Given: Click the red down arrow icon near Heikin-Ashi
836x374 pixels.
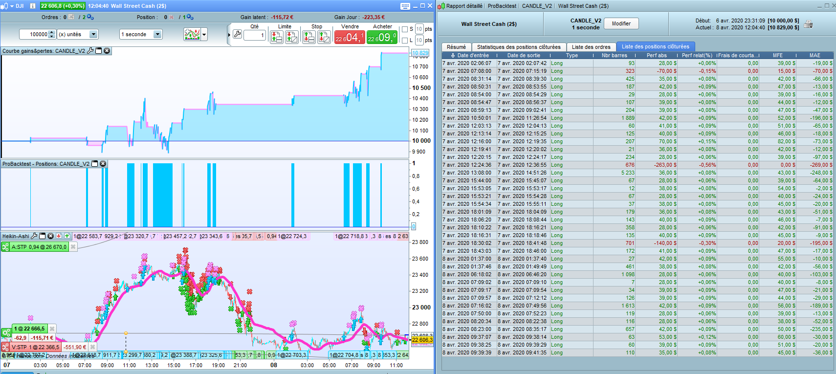Looking at the screenshot, I should pos(59,236).
